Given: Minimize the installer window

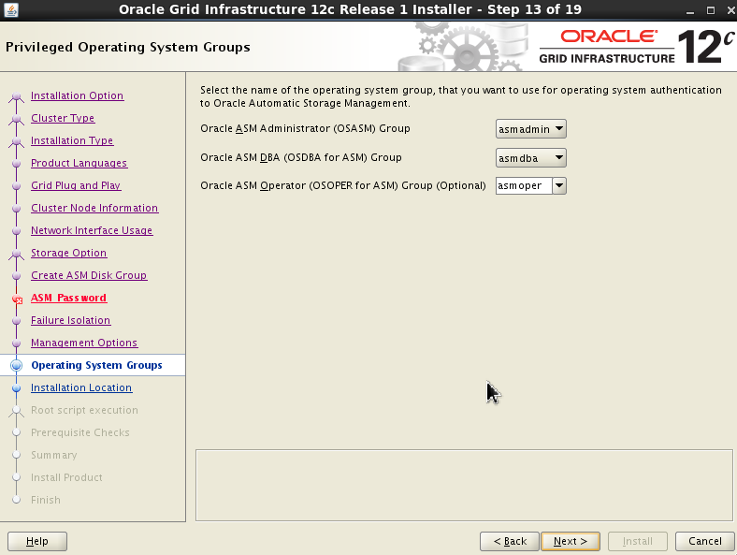Looking at the screenshot, I should pyautogui.click(x=690, y=10).
